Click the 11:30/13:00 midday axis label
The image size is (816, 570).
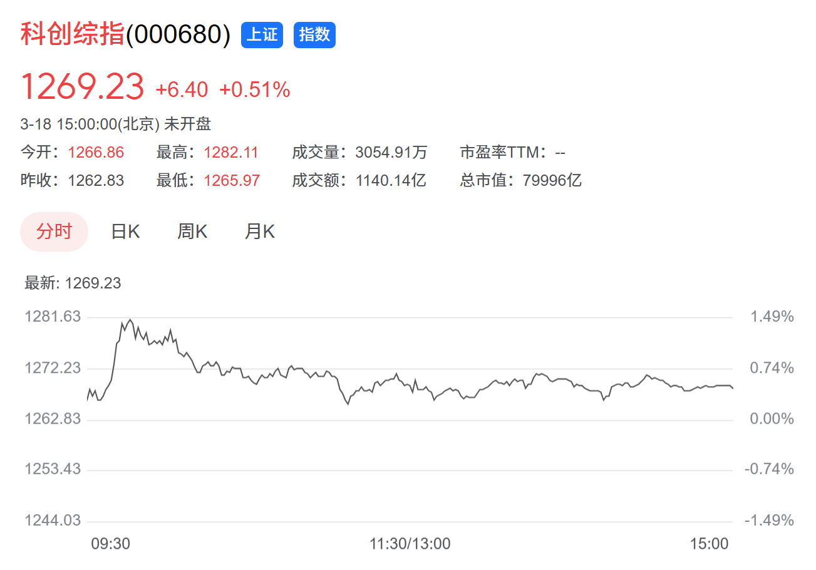tap(410, 543)
